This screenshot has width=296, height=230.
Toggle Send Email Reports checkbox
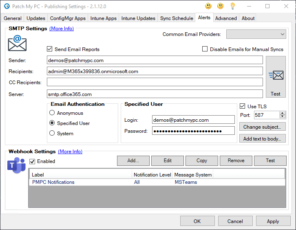tap(49, 49)
